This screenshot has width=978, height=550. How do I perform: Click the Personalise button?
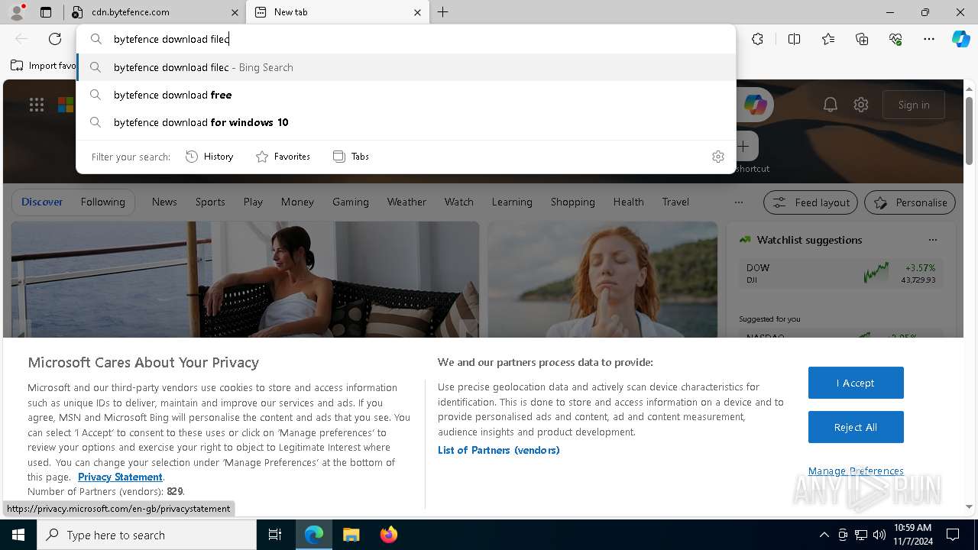[910, 202]
